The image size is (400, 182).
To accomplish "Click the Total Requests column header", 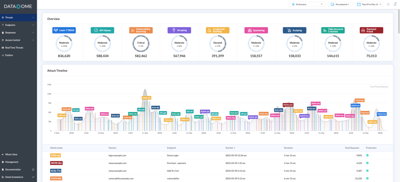I will tap(352, 148).
